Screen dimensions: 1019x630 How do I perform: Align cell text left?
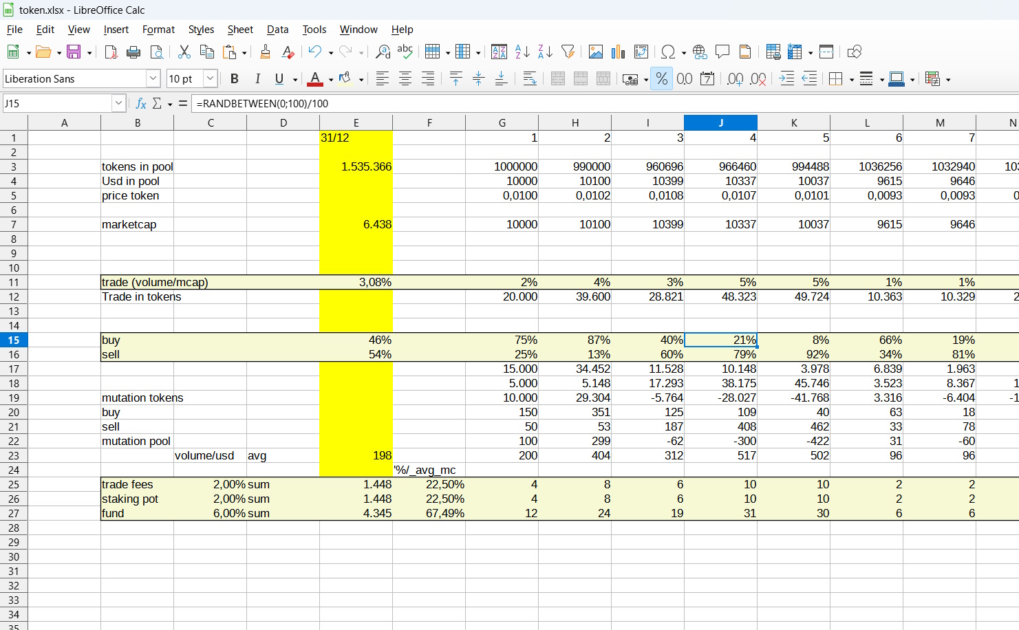click(x=383, y=79)
